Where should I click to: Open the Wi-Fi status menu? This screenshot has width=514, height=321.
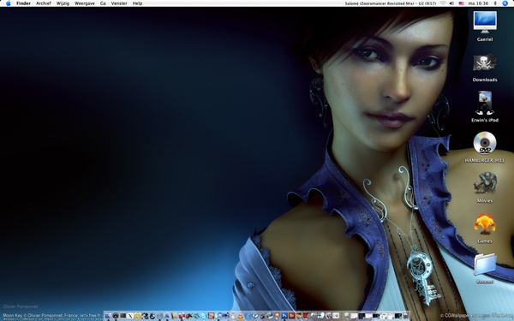pyautogui.click(x=443, y=3)
